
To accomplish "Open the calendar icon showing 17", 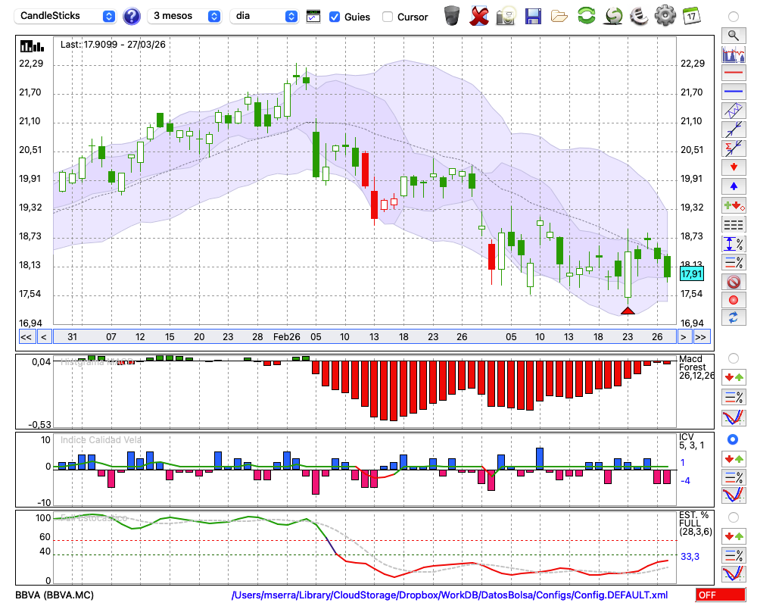I will point(691,16).
